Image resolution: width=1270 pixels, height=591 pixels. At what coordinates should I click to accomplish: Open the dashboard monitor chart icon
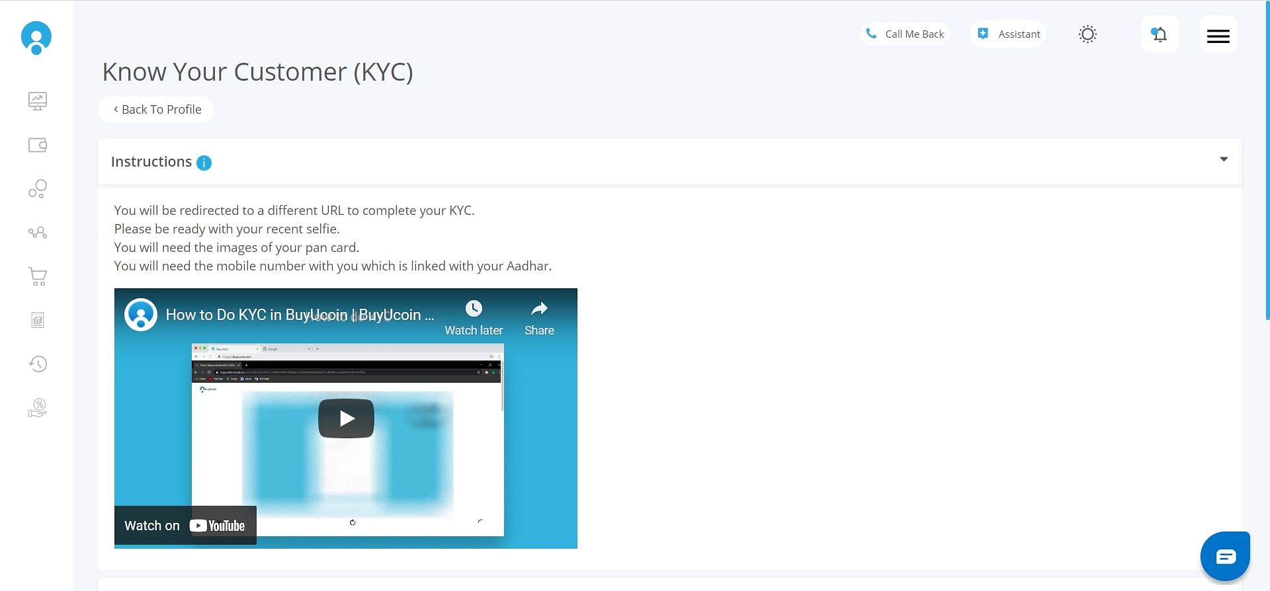pos(38,101)
